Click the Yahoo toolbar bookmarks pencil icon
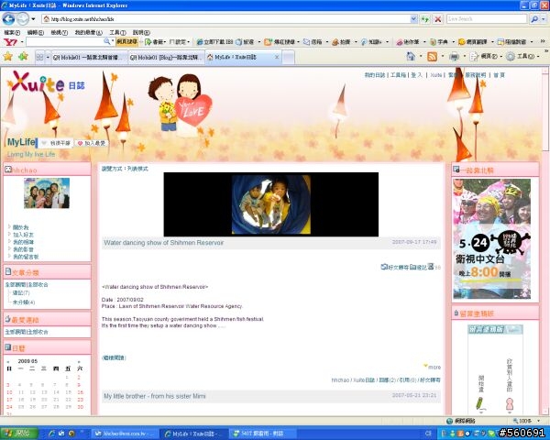550x440 pixels. coord(148,42)
